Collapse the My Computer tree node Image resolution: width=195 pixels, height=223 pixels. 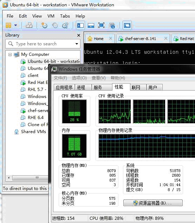click(10, 55)
